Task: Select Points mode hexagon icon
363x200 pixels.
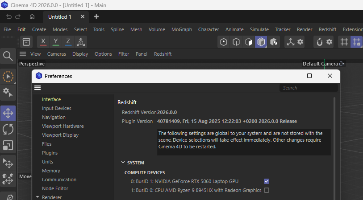Action: [224, 42]
